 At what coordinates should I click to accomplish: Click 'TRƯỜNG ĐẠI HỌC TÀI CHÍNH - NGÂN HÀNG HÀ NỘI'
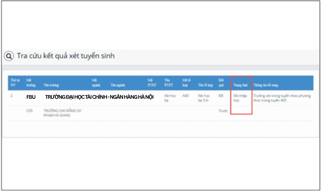[99, 97]
